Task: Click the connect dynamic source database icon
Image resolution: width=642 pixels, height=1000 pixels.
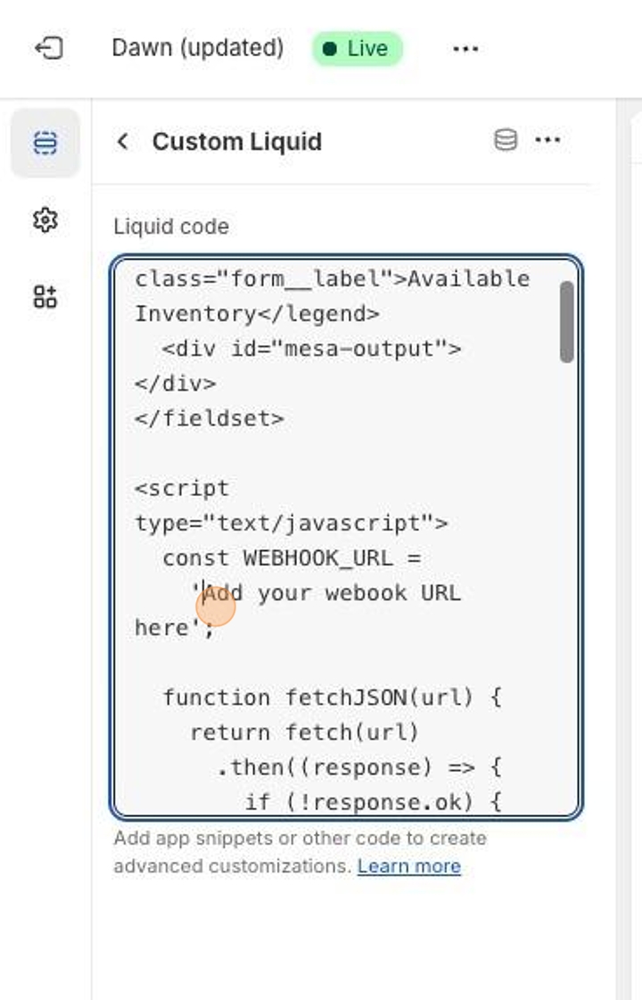Action: coord(506,140)
